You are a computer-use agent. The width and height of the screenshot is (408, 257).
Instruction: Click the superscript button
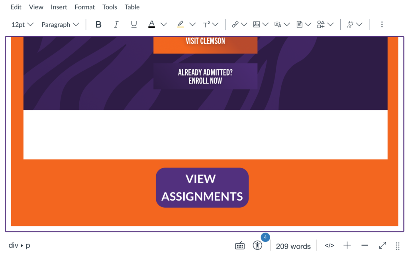(206, 24)
